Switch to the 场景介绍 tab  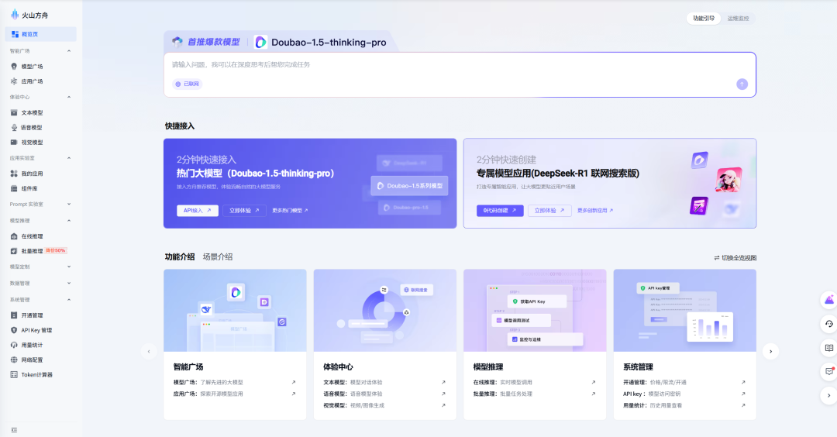tap(218, 256)
